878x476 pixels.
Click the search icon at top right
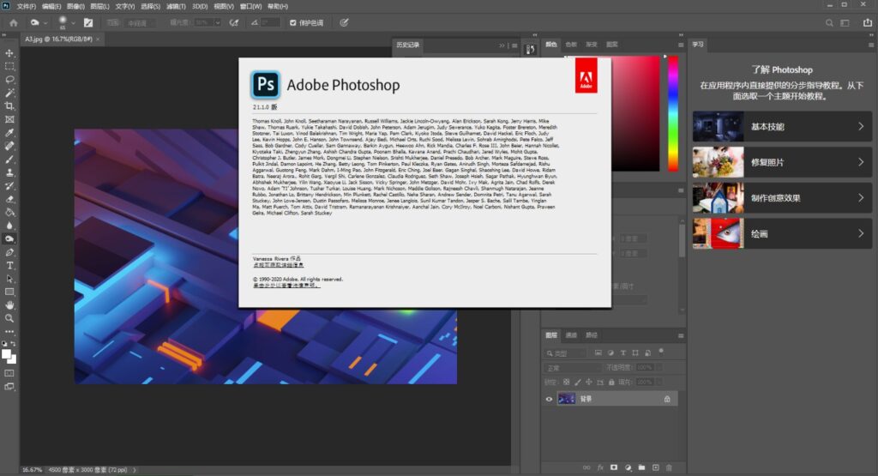pos(829,22)
